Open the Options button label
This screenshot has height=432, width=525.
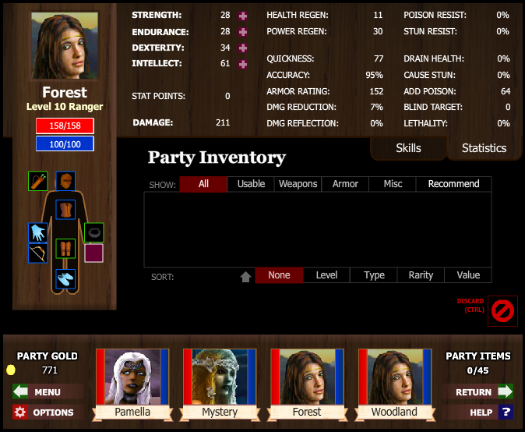coord(53,413)
